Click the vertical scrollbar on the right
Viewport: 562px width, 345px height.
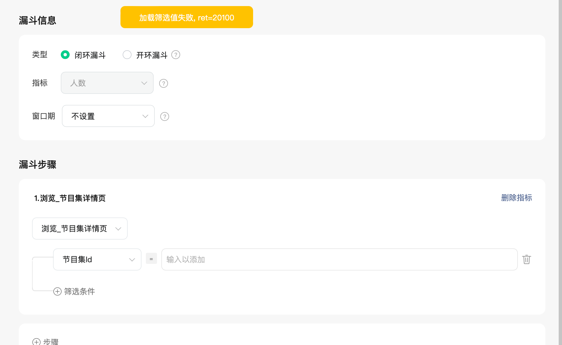560,173
